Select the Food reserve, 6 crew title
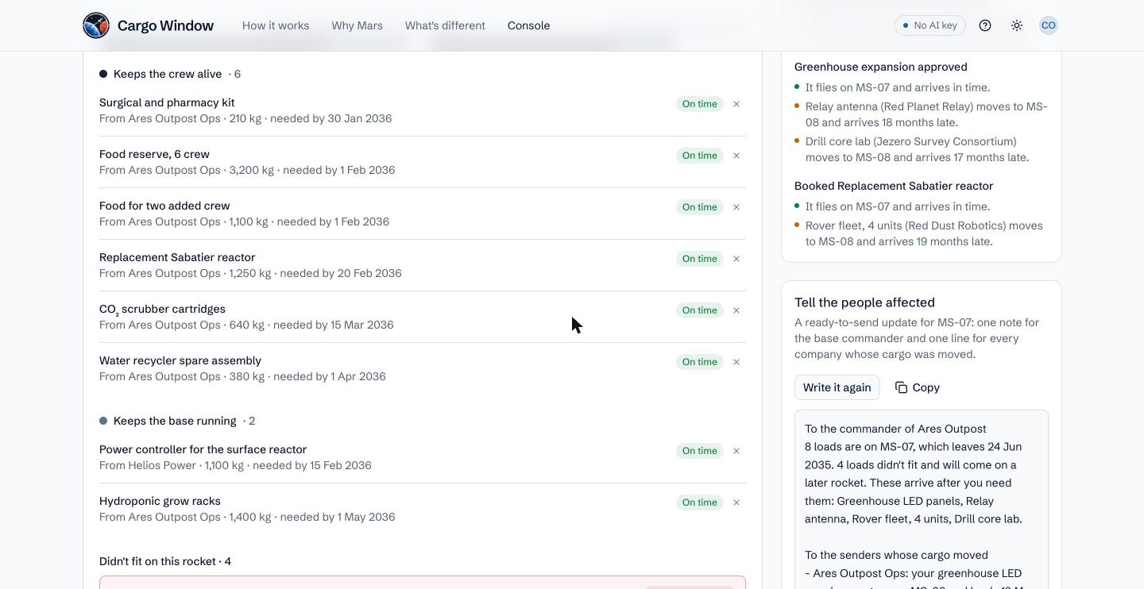Image resolution: width=1144 pixels, height=589 pixels. [155, 154]
